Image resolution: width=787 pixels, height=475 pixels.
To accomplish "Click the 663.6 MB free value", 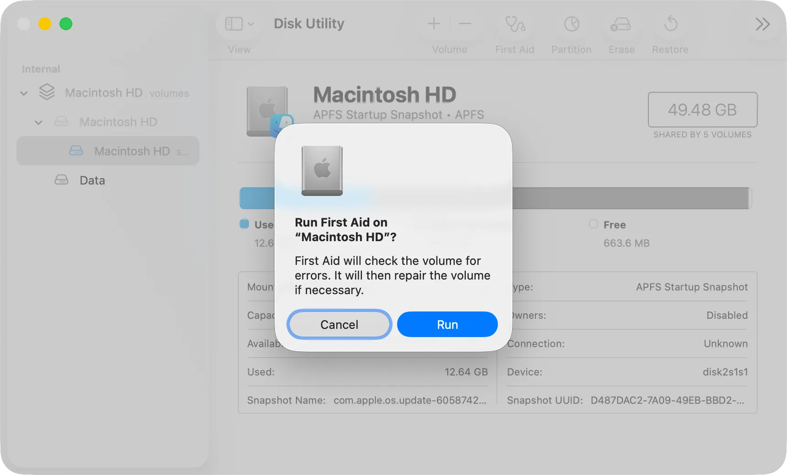I will [x=626, y=243].
